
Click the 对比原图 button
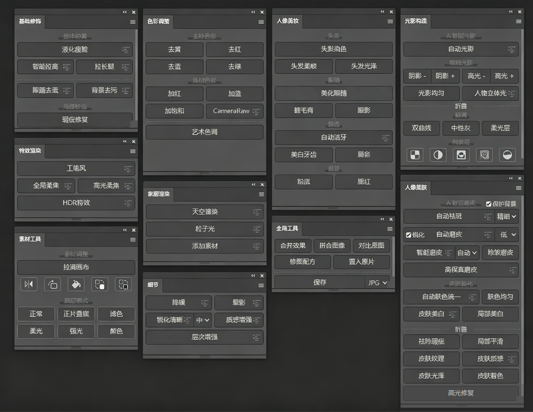point(371,246)
